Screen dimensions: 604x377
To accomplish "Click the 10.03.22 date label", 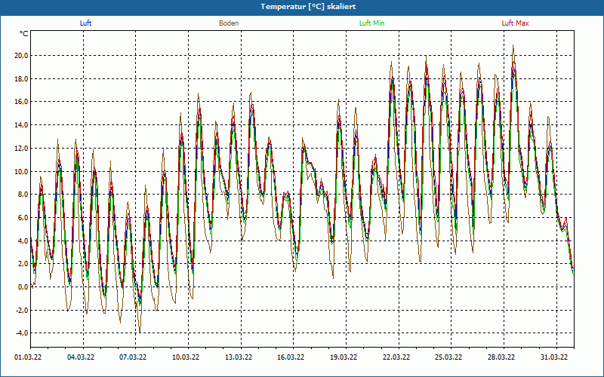I will click(x=186, y=357).
